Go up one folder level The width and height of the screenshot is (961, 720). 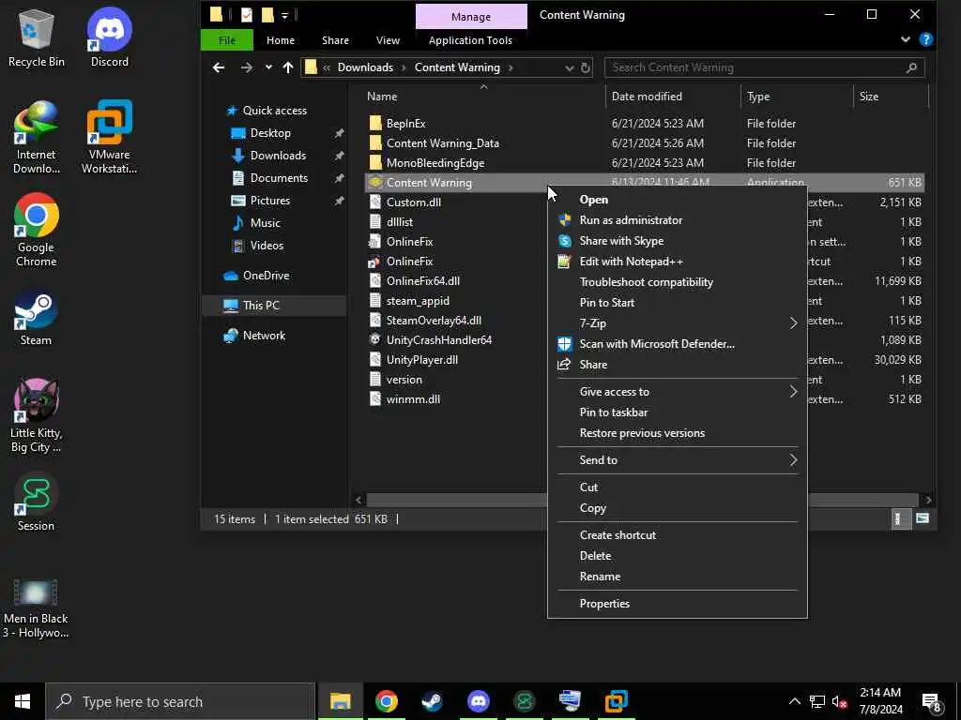pyautogui.click(x=288, y=67)
